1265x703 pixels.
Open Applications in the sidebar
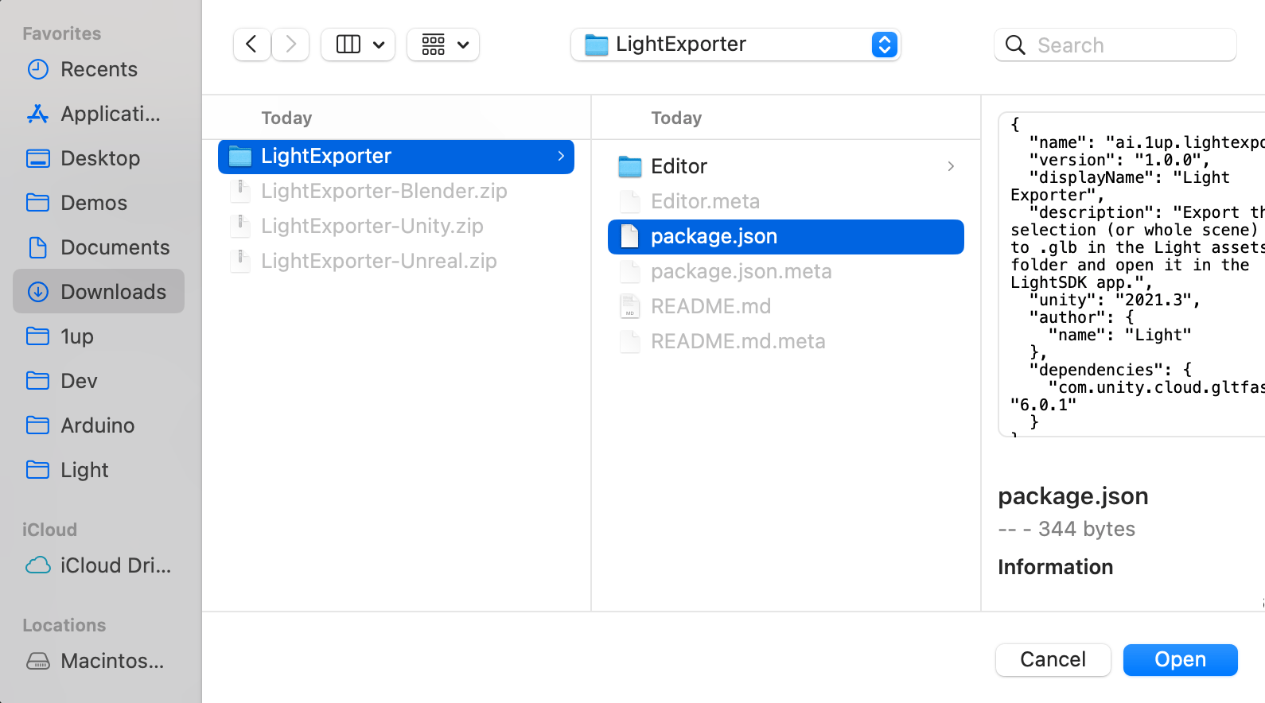[99, 114]
